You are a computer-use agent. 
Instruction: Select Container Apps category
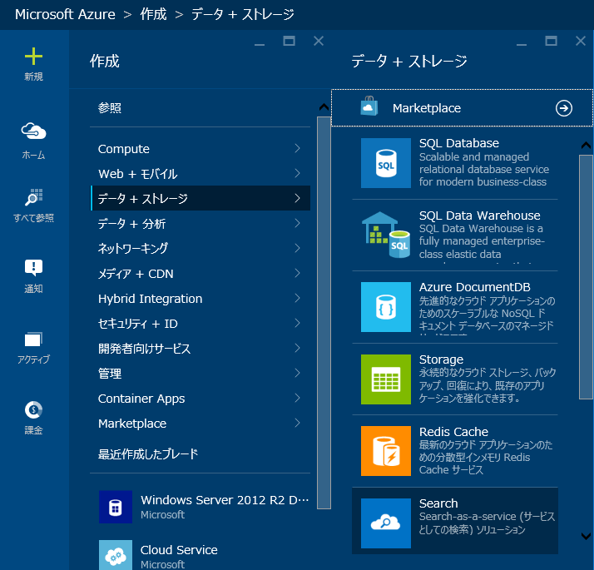pos(200,399)
